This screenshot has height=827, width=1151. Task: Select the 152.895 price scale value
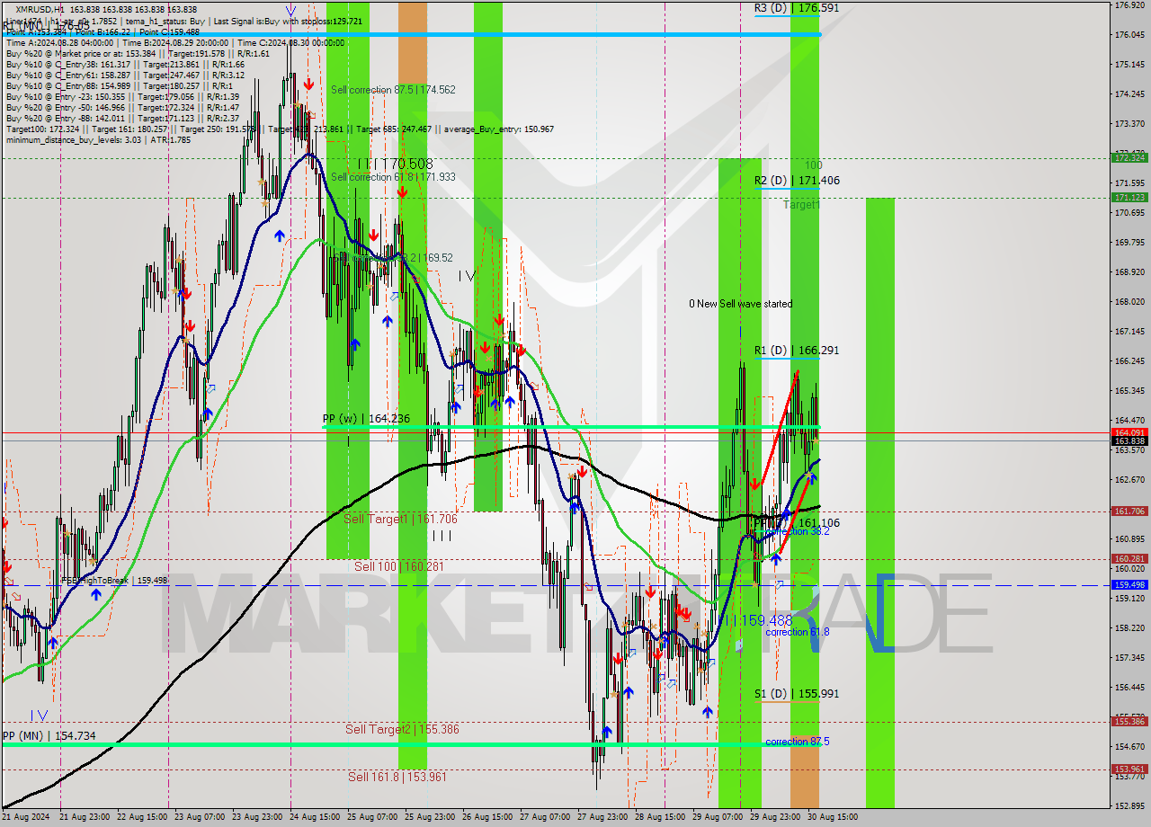pos(1129,805)
